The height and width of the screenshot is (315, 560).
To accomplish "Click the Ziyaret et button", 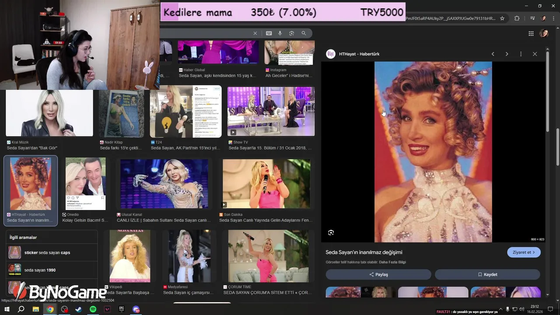I will point(524,252).
